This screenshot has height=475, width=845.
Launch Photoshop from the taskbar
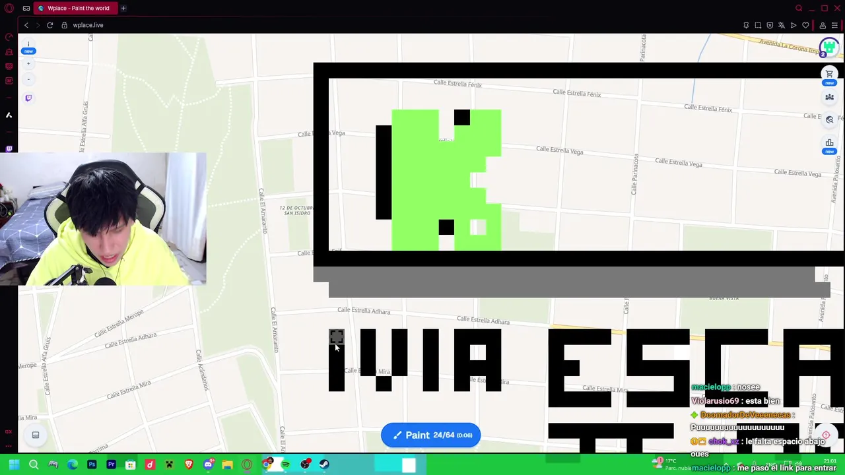coord(92,464)
